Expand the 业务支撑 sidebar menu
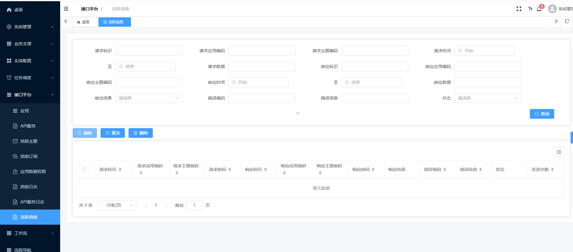The image size is (573, 252). [x=30, y=44]
